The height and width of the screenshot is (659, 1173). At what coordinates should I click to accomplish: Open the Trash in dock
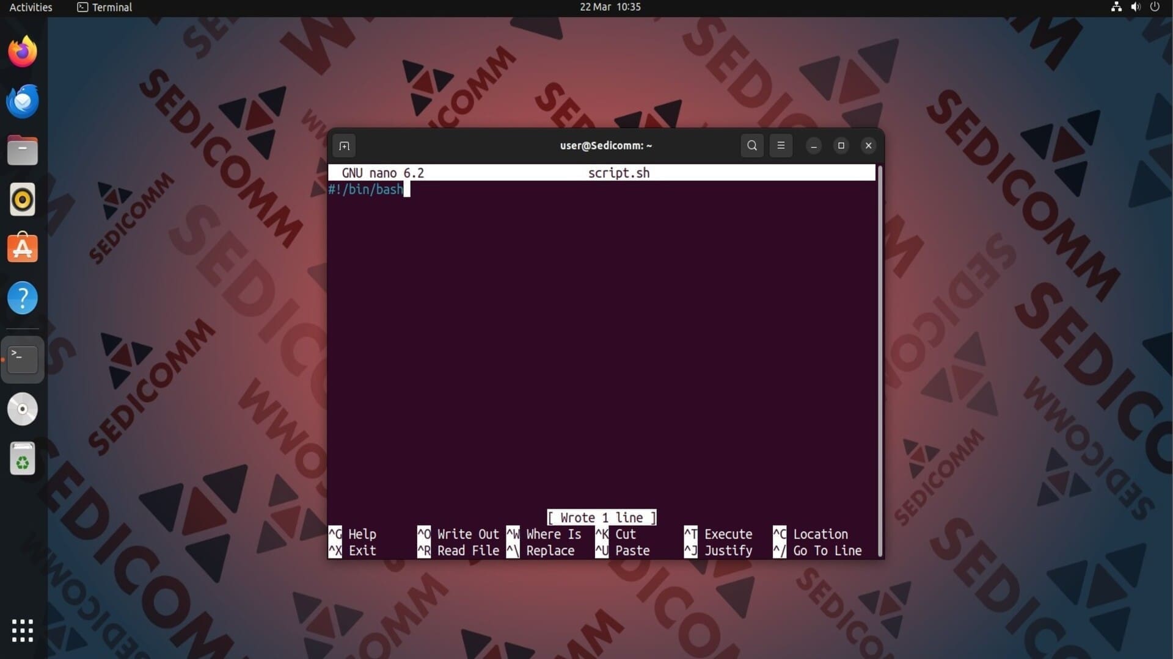[23, 459]
